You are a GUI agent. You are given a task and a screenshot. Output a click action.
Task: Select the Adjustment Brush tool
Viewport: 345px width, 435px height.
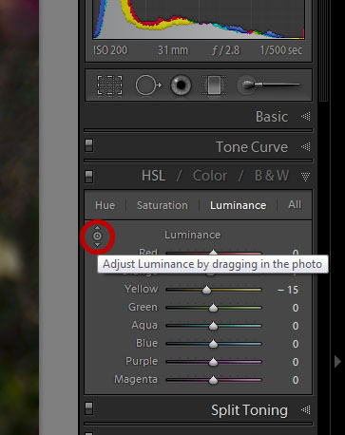(268, 85)
